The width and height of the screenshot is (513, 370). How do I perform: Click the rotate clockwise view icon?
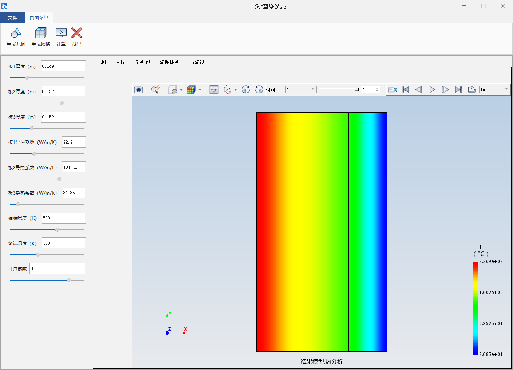tap(246, 89)
